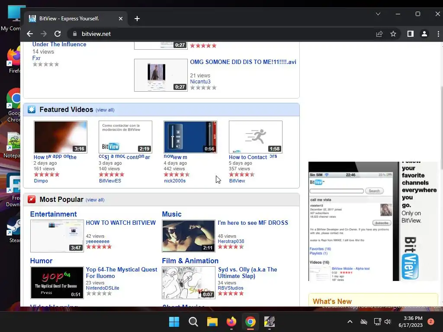Open view all for Most Popular

coord(95,200)
